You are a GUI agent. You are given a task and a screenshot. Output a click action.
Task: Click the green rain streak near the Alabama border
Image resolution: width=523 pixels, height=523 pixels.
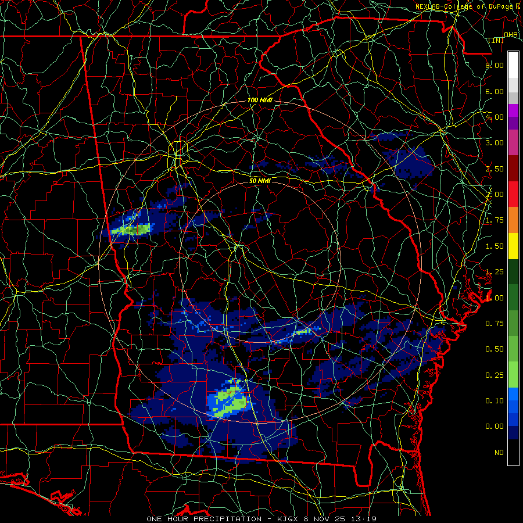point(132,230)
